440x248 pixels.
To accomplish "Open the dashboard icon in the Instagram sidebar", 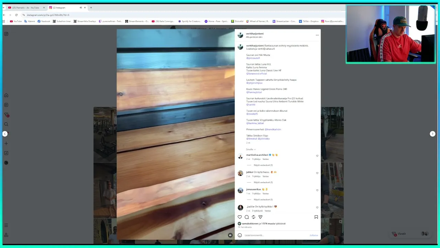I will [x=6, y=153].
